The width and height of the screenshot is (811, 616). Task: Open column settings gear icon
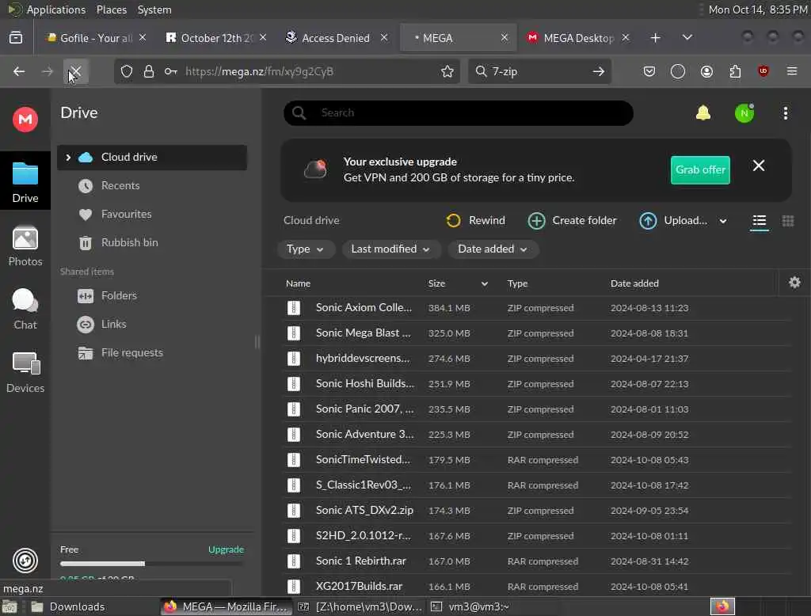(794, 283)
